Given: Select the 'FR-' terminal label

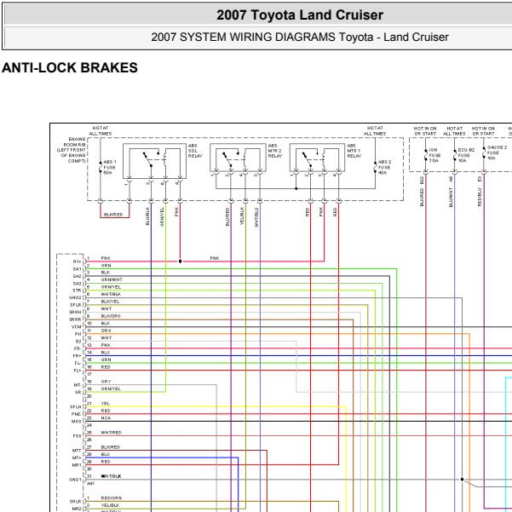Looking at the screenshot, I should [x=78, y=348].
